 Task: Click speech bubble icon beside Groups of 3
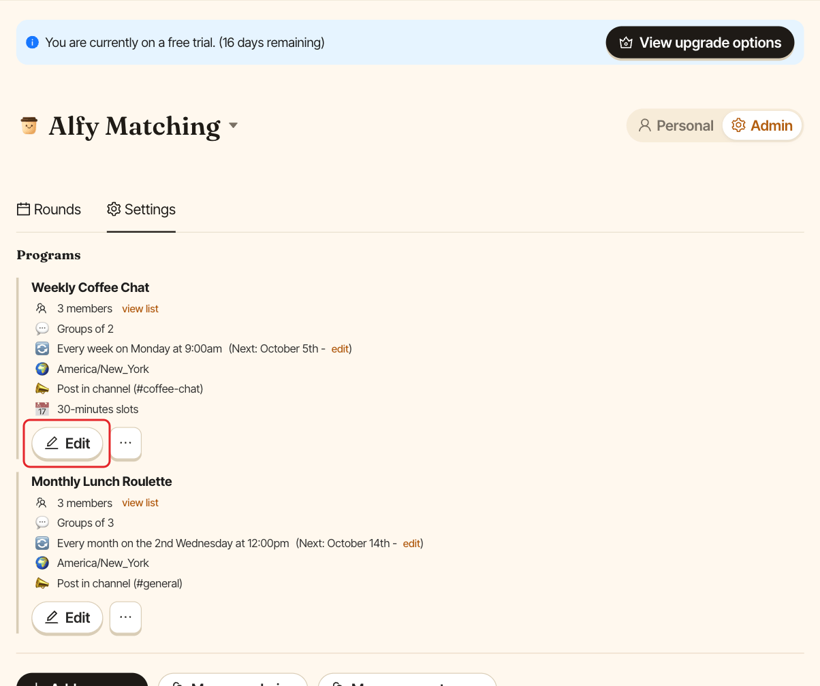point(42,523)
